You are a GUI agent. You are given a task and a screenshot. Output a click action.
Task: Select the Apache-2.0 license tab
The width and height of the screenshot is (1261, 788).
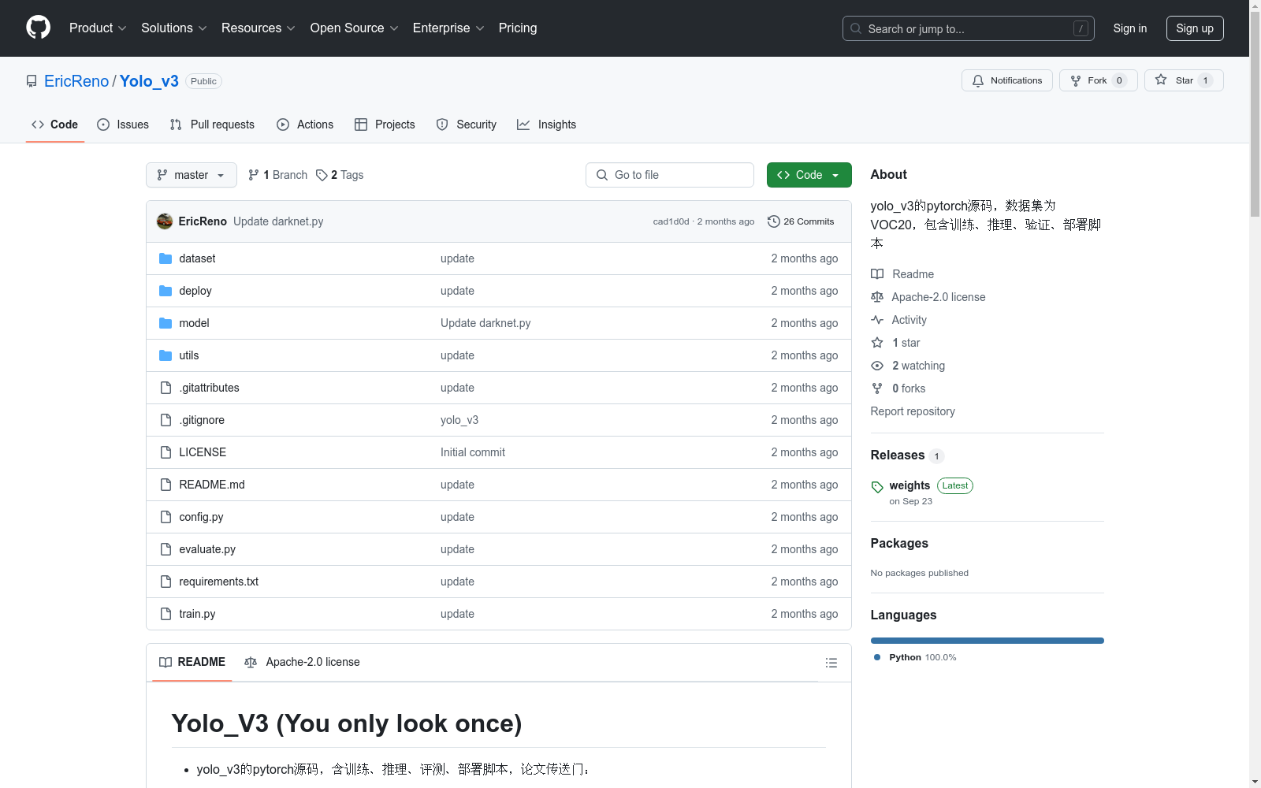pyautogui.click(x=303, y=662)
